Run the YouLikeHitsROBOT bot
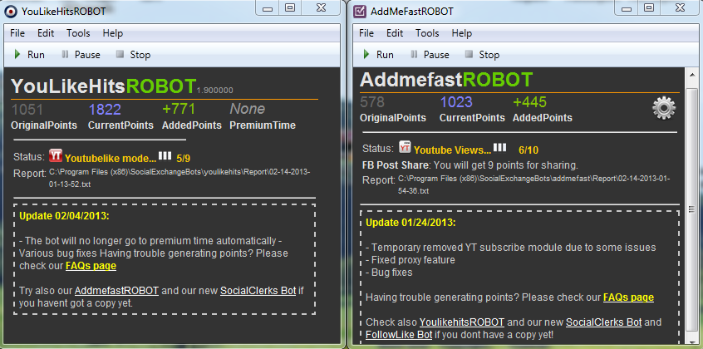Viewport: 703px width, 349px height. [29, 54]
